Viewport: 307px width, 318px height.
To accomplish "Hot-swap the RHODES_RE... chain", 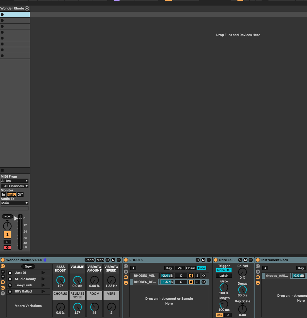I will pos(203,282).
